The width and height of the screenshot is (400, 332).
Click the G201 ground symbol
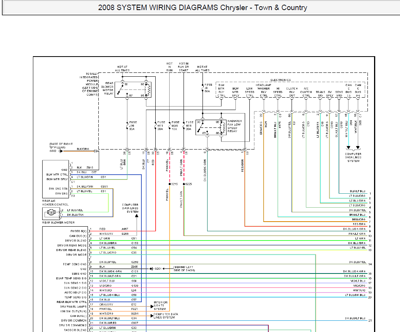click(151, 269)
